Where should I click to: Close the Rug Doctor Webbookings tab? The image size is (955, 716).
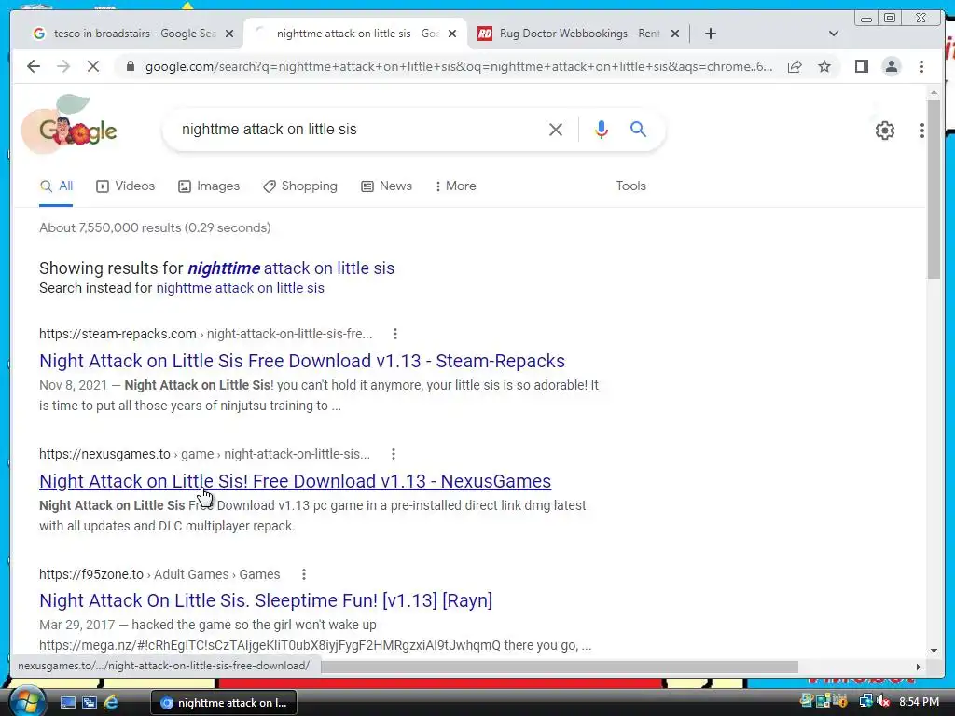click(x=675, y=34)
